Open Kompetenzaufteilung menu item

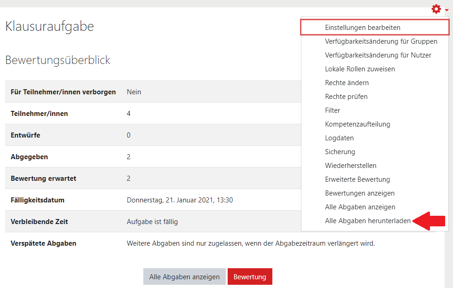pos(375,124)
